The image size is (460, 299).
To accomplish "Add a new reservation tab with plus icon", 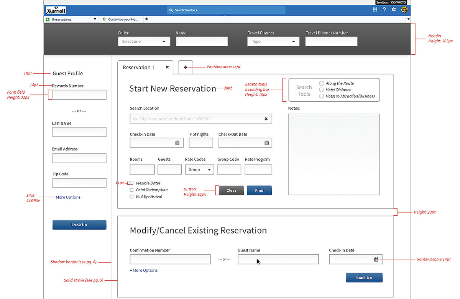I will [x=186, y=67].
